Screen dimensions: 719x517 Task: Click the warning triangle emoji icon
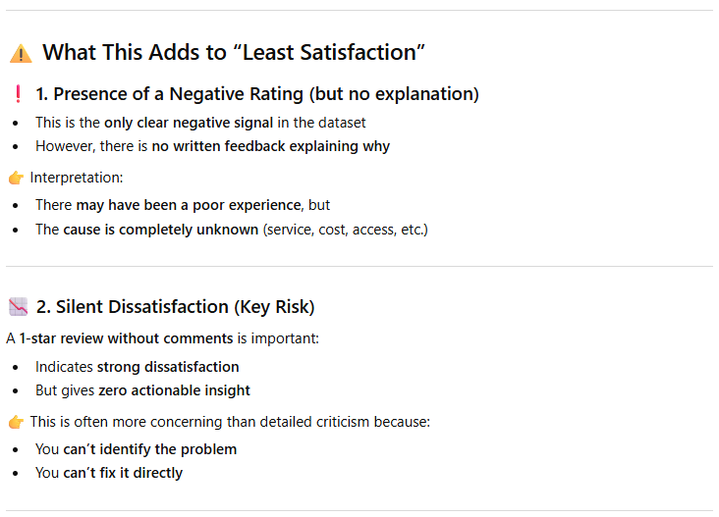pyautogui.click(x=20, y=53)
